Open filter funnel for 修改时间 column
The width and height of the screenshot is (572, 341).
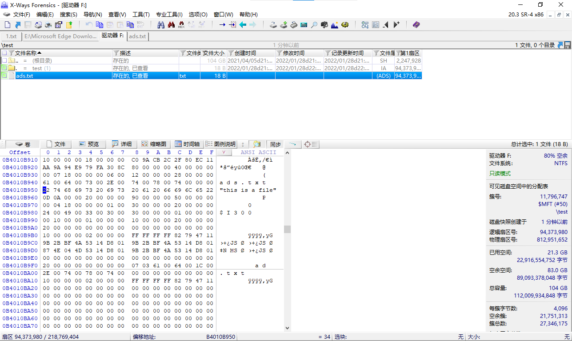[280, 53]
